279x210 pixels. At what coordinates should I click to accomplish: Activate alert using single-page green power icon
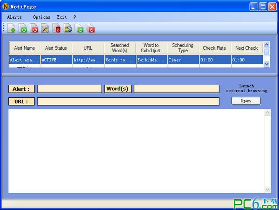tap(23, 28)
